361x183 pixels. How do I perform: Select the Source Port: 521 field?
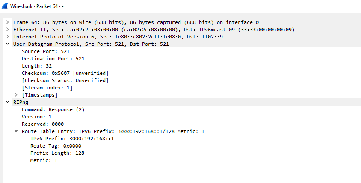tap(45, 51)
